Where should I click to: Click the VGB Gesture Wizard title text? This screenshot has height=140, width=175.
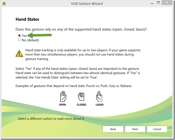coord(87,3)
